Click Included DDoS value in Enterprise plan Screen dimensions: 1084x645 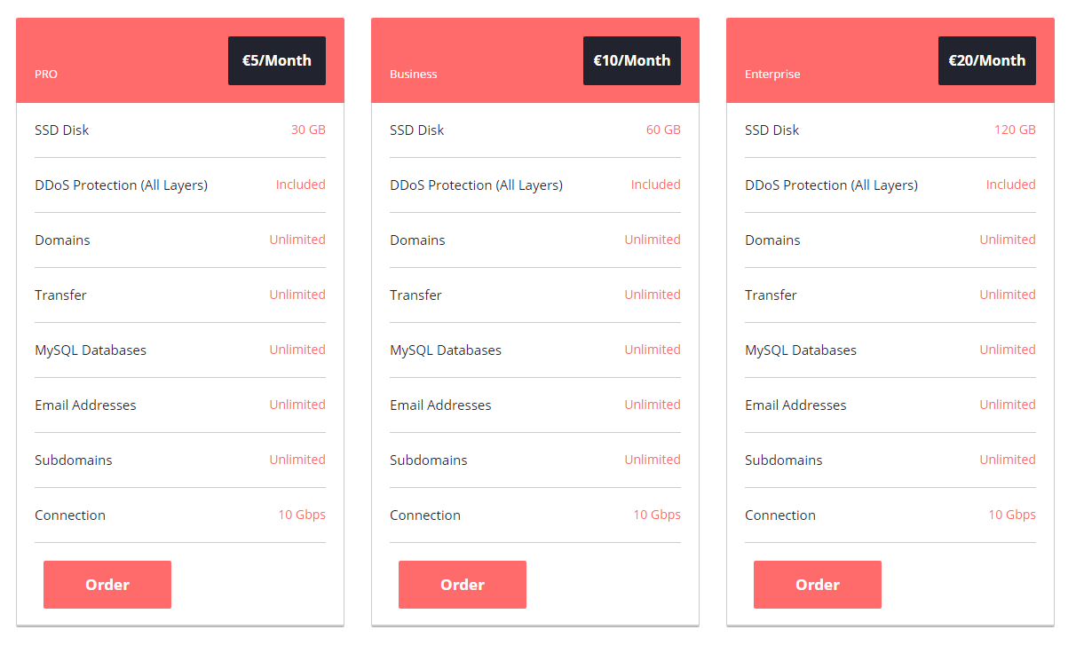(1010, 185)
